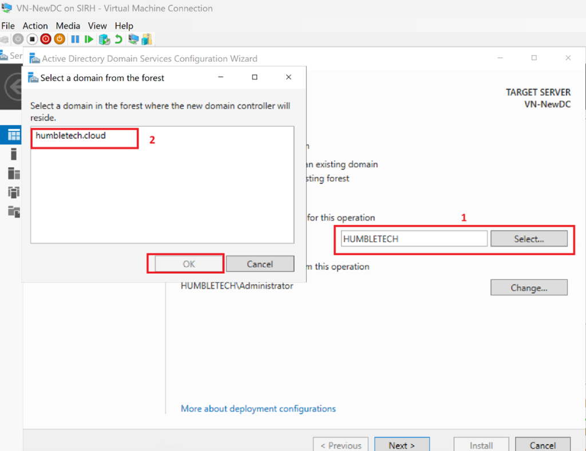Pause the virtual machine

coord(75,39)
